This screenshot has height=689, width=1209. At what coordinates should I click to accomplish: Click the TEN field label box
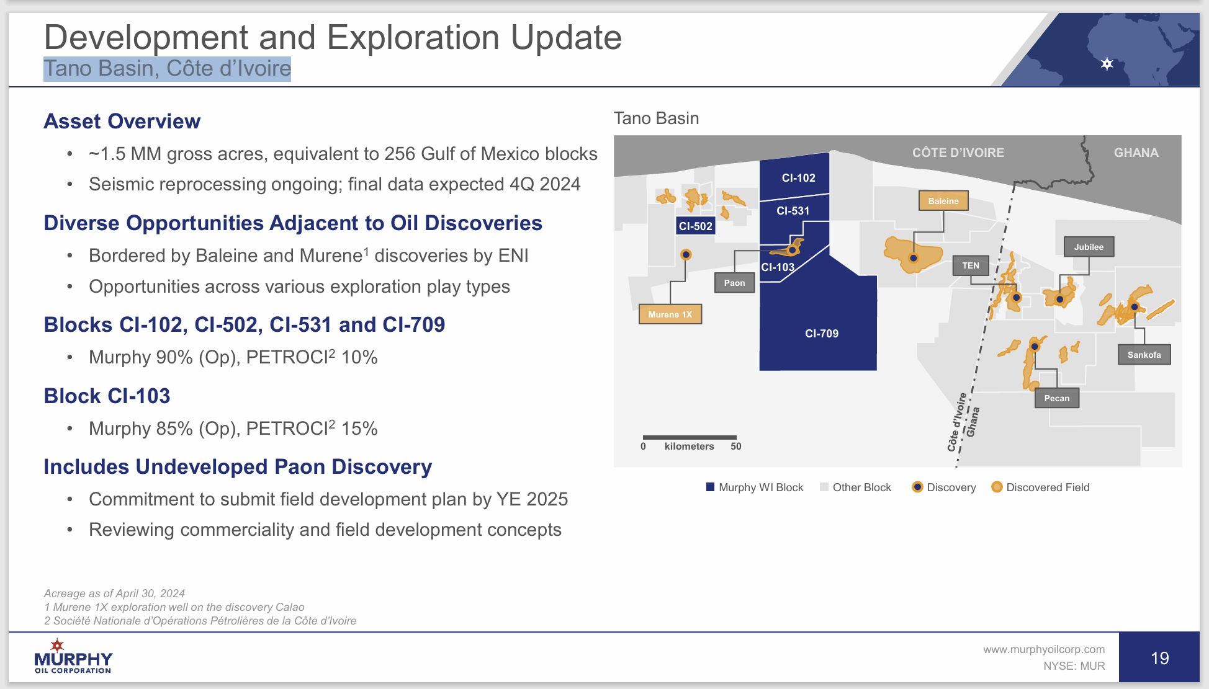pyautogui.click(x=970, y=265)
